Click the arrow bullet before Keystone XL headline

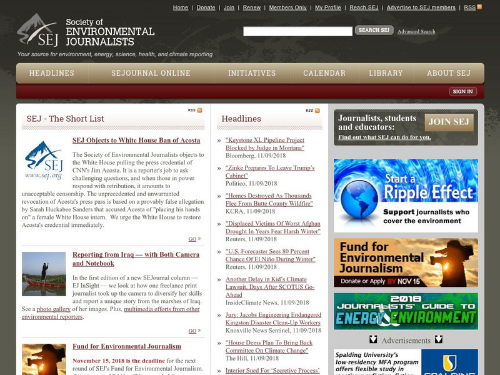tap(219, 140)
